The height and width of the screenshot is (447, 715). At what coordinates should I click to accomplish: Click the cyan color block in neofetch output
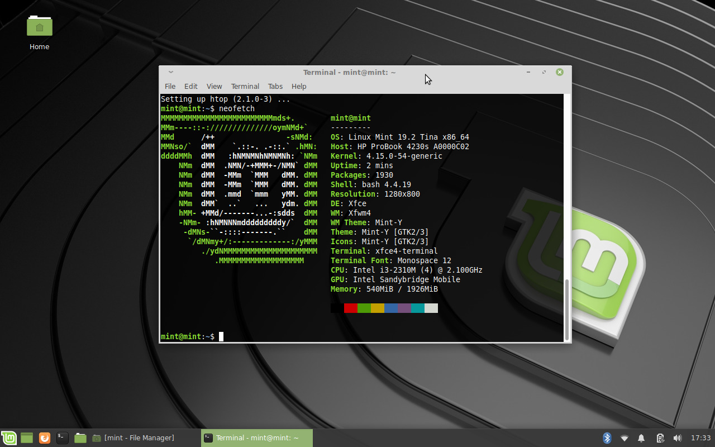pos(418,308)
